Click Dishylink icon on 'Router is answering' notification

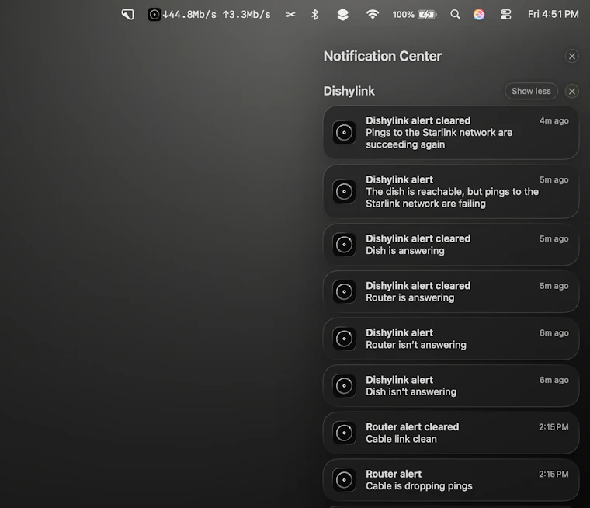344,291
